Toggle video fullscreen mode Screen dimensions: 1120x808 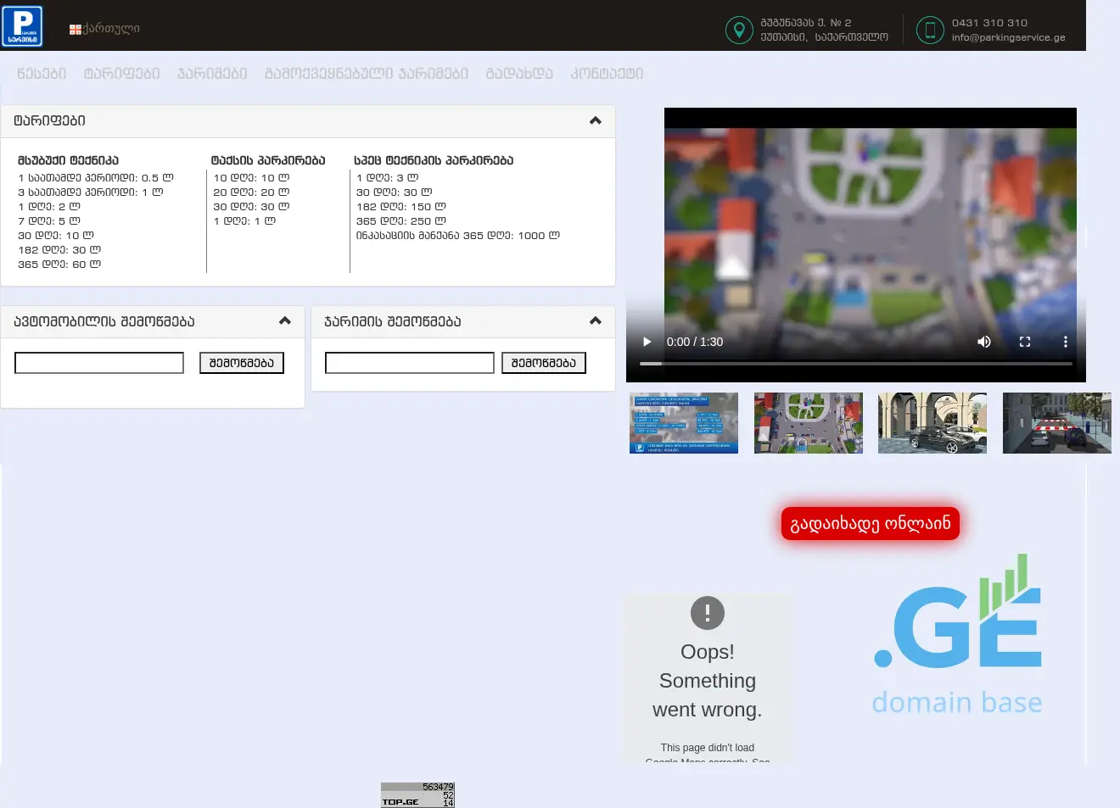tap(1025, 342)
